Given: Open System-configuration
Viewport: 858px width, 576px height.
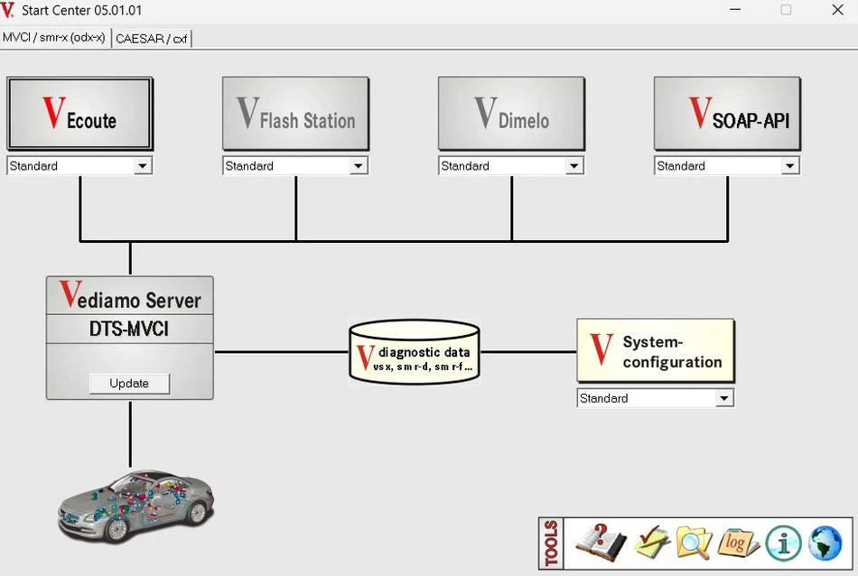Looking at the screenshot, I should 656,351.
